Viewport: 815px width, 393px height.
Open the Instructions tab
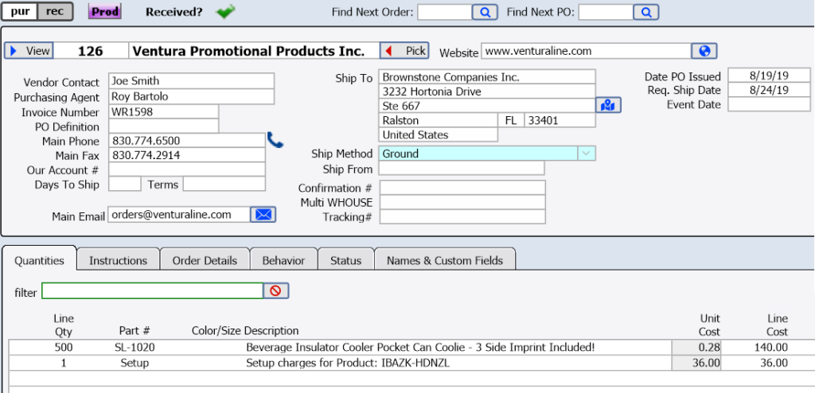click(118, 260)
